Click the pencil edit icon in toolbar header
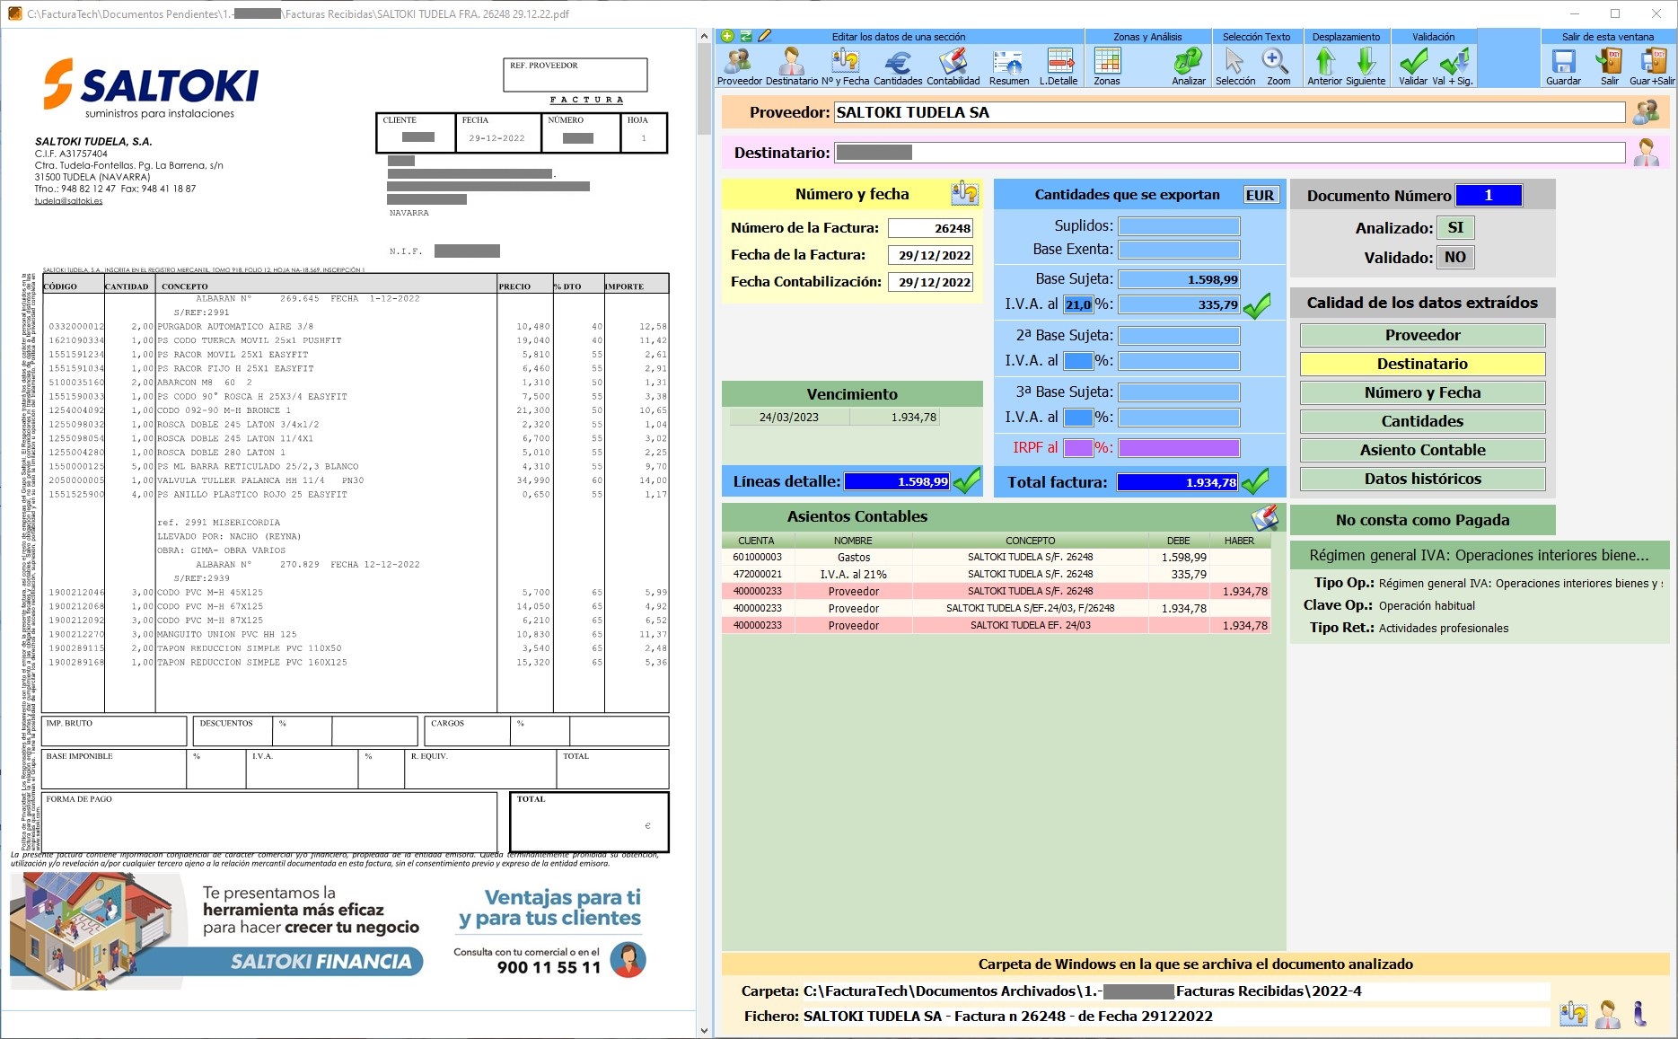 click(x=765, y=36)
